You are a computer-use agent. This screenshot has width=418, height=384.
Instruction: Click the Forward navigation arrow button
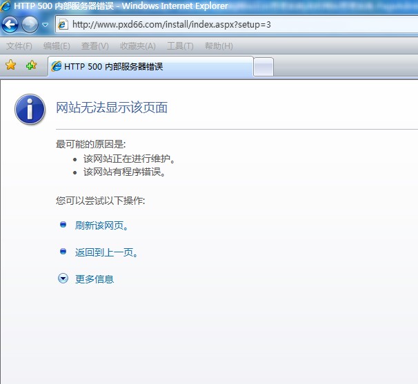point(30,25)
